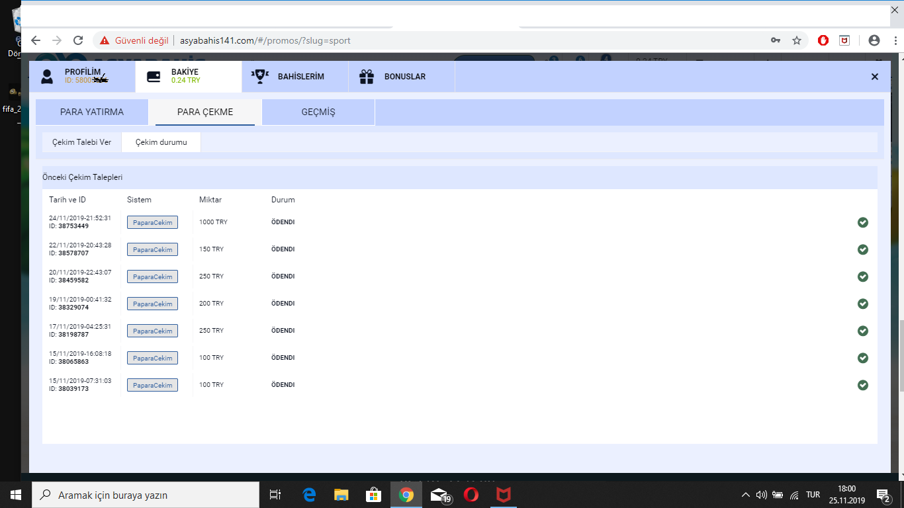Reload the page in Chrome
Screen dimensions: 904x508
(78, 40)
